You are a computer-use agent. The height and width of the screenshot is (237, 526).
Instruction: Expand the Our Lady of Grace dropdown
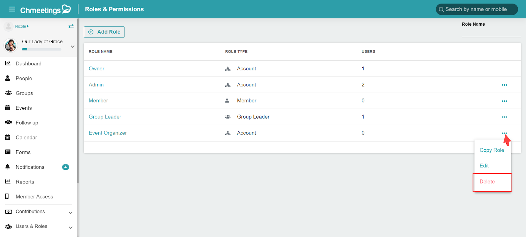coord(73,46)
